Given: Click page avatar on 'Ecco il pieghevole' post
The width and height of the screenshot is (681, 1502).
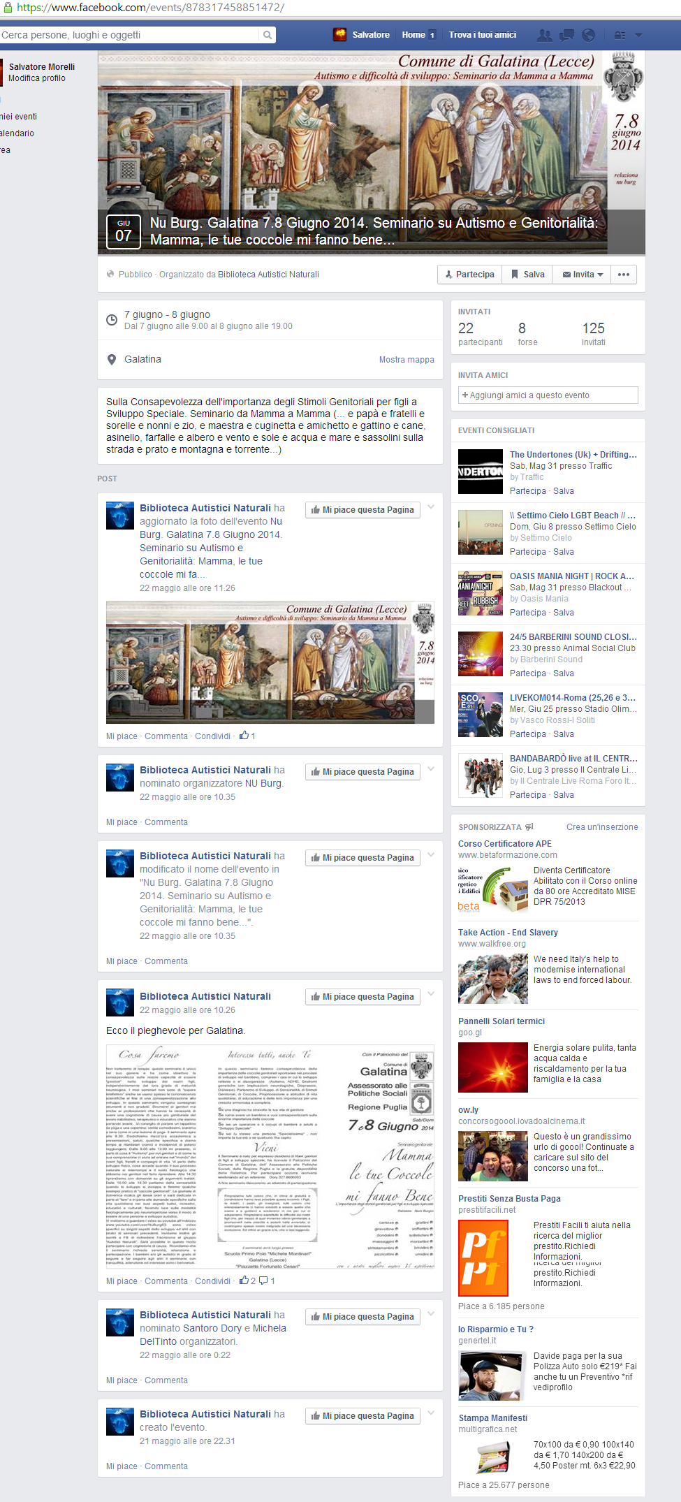Looking at the screenshot, I should [x=119, y=1003].
